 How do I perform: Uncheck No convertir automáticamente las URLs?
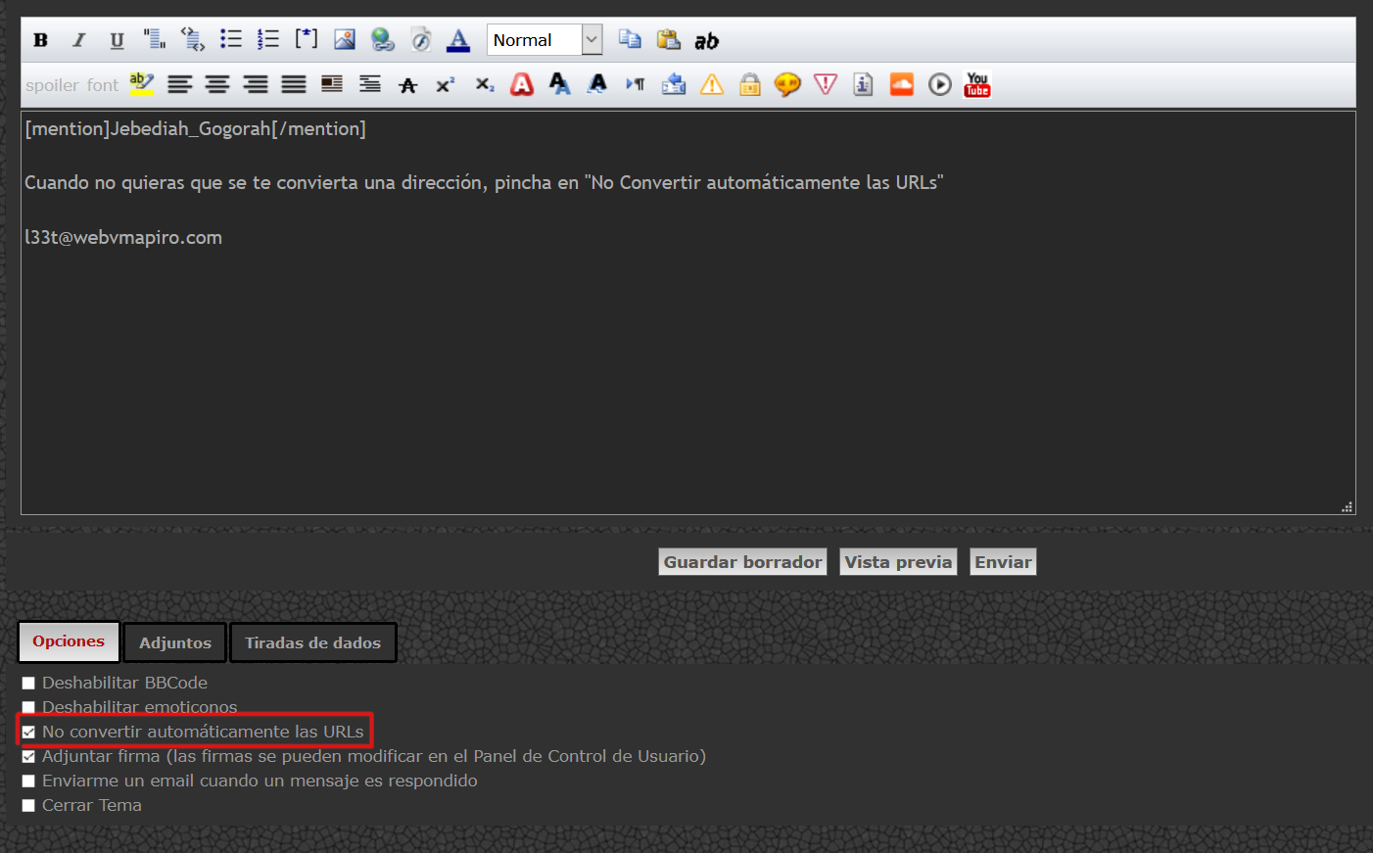(28, 733)
